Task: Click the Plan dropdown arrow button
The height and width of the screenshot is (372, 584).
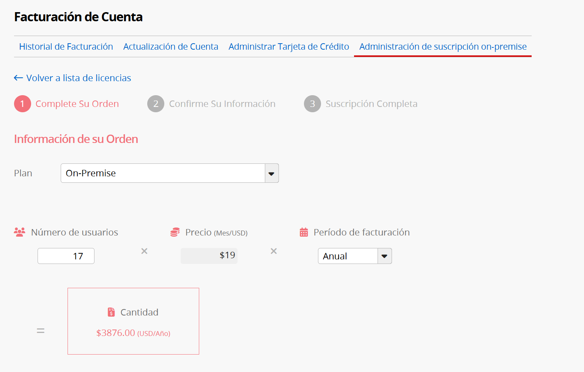Action: (272, 173)
